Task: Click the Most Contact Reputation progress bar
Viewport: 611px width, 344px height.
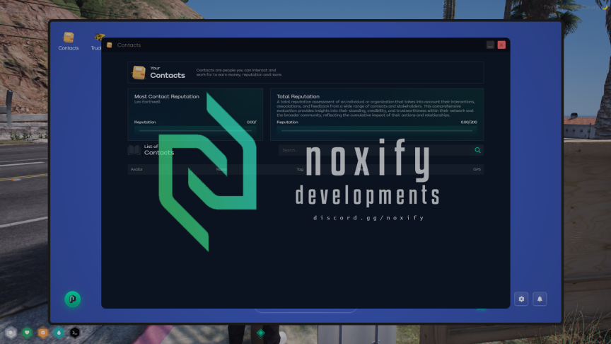Action: [x=195, y=130]
